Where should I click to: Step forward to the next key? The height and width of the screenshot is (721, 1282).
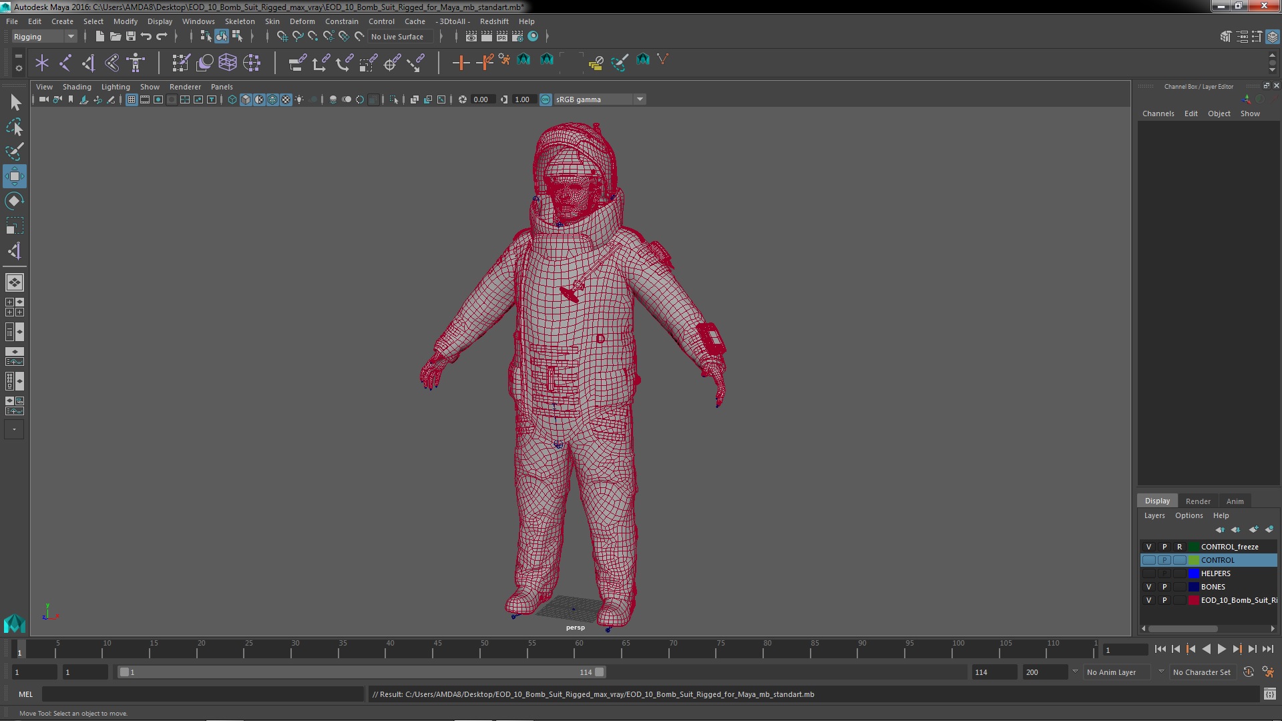coord(1237,649)
